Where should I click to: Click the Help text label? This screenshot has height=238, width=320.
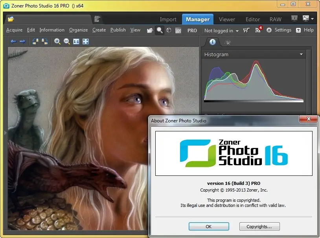point(309,30)
